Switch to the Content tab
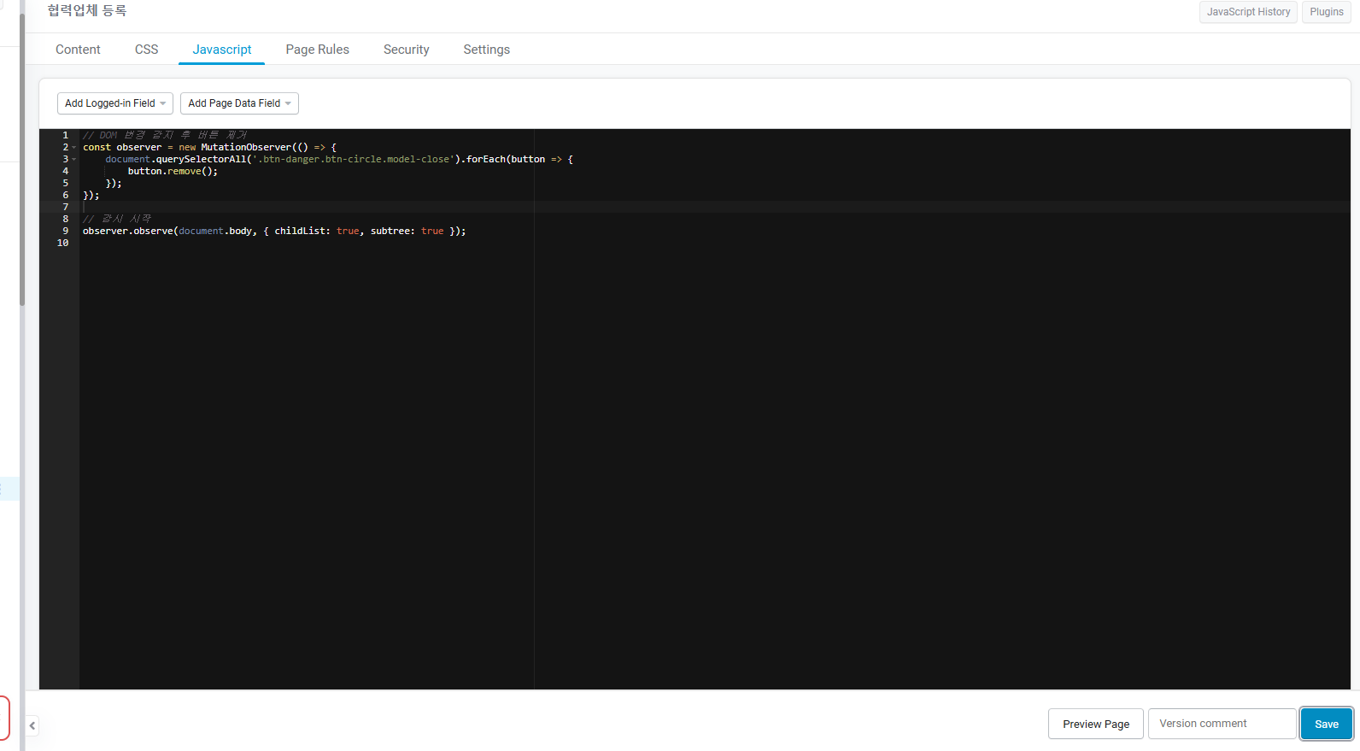This screenshot has width=1360, height=751. pyautogui.click(x=78, y=50)
